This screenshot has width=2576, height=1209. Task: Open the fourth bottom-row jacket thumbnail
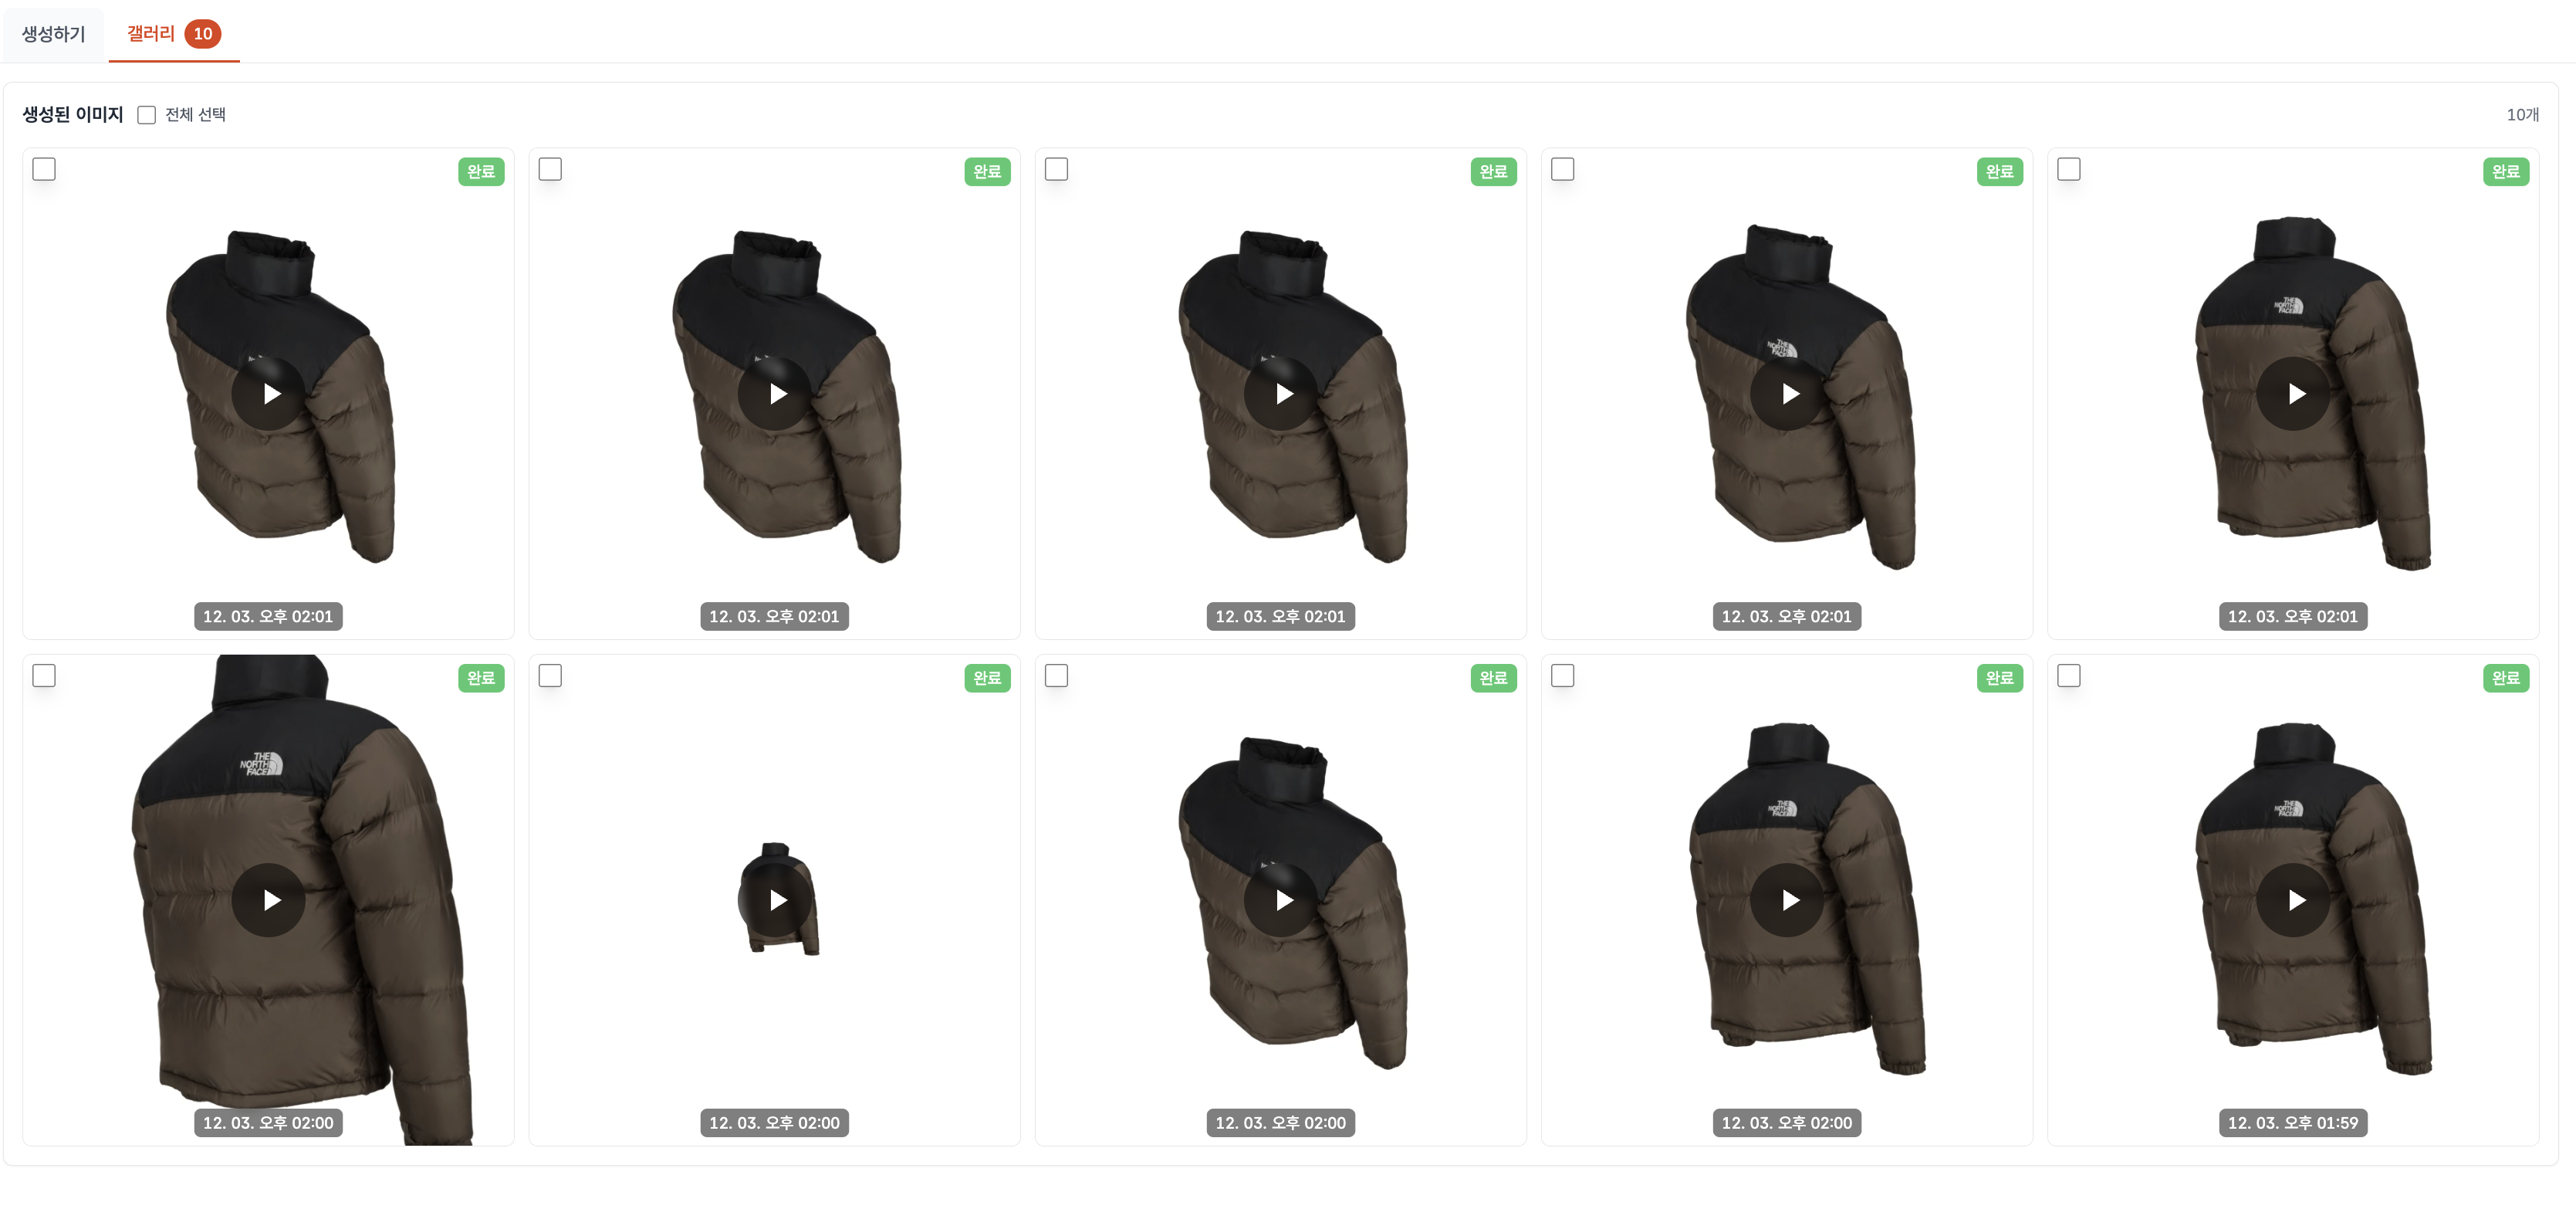1787,900
